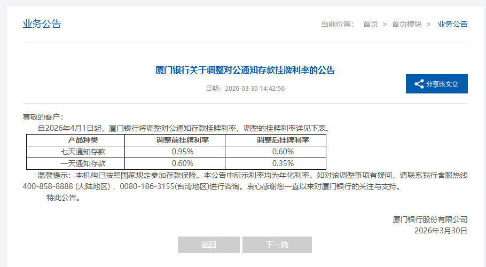Click the 厦门银行股份有限公司 signature
486x267 pixels.
[430, 219]
